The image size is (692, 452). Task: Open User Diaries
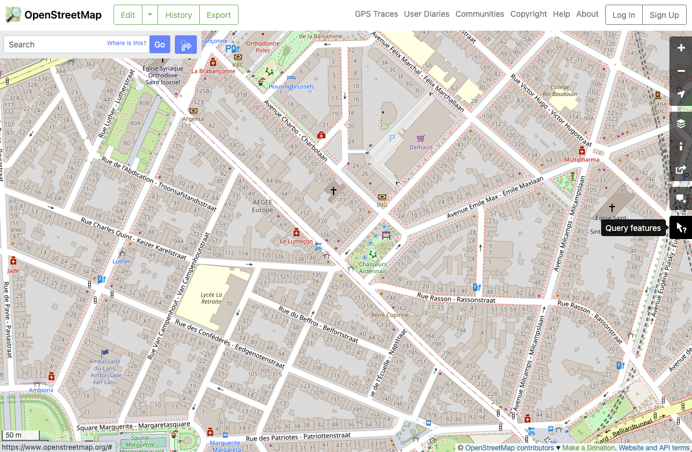[x=427, y=14]
